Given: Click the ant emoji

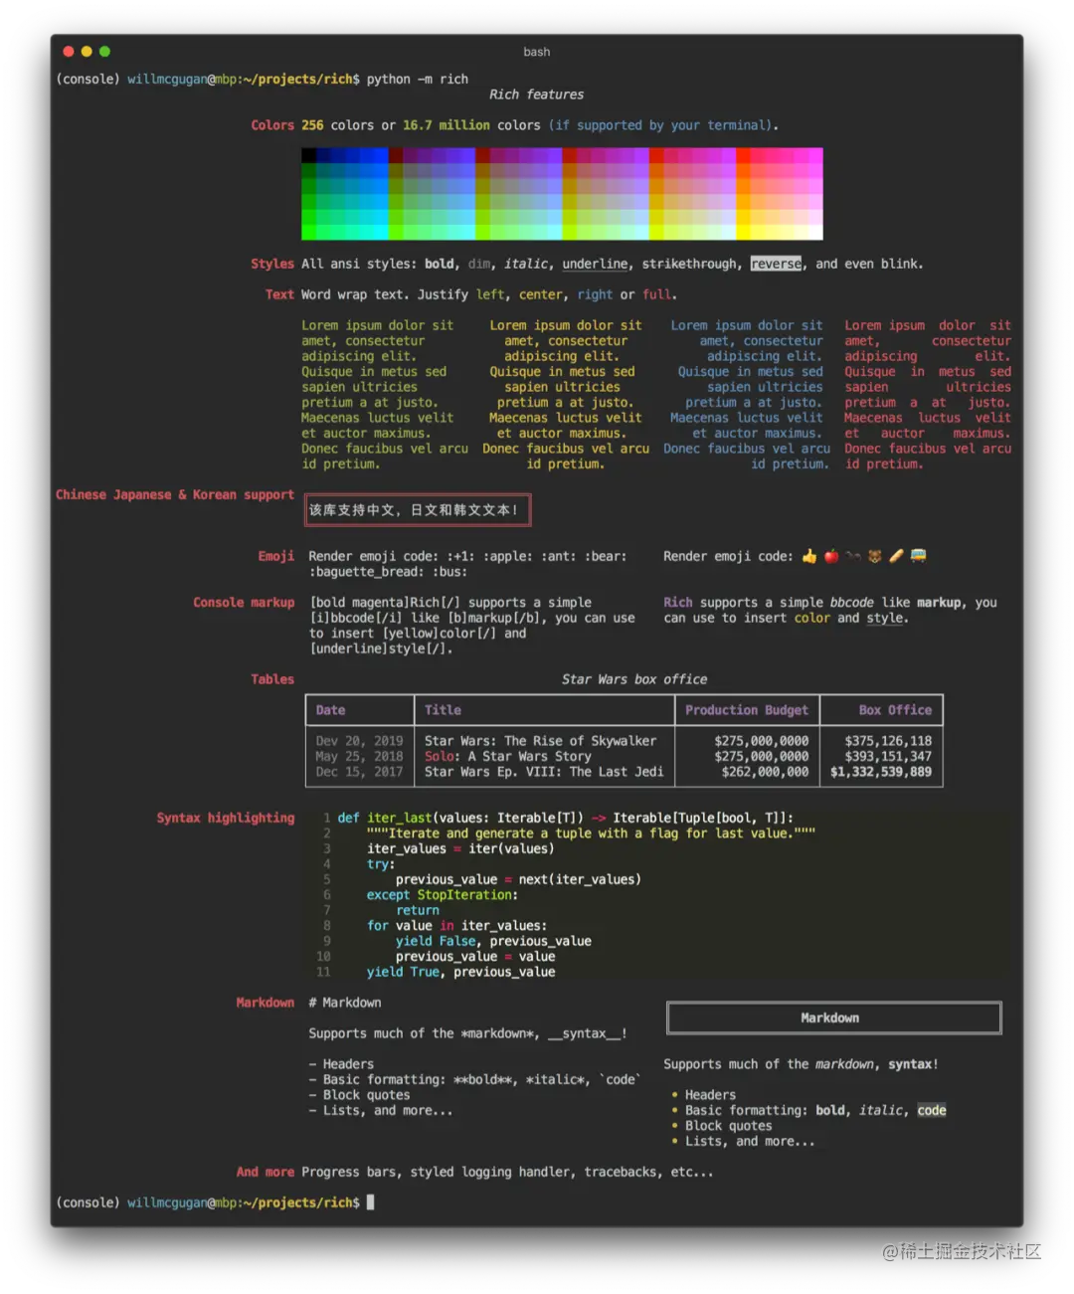Looking at the screenshot, I should pyautogui.click(x=853, y=556).
